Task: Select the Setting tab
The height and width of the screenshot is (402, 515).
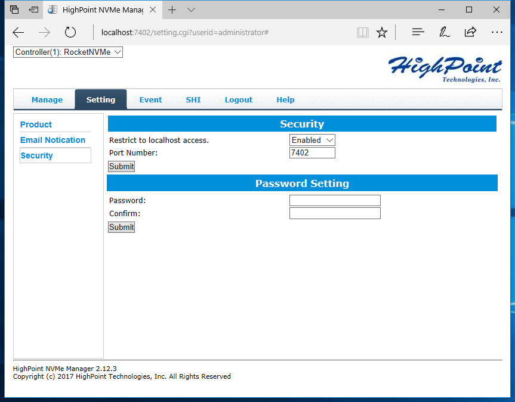Action: point(101,99)
